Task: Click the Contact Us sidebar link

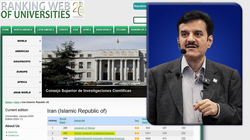Action: (13, 136)
